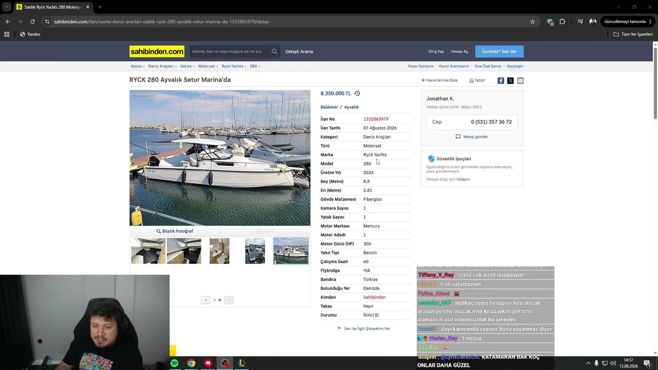Click Mesaj gönder to message seller

472,137
